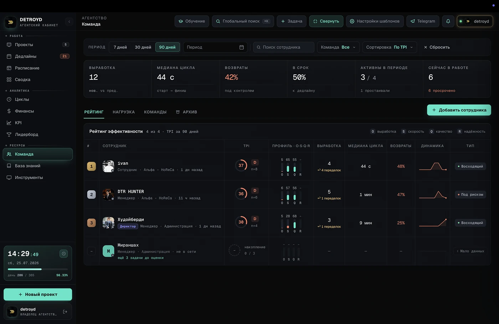Image resolution: width=499 pixels, height=324 pixels.
Task: Switch to the Команды tab
Action: pyautogui.click(x=155, y=112)
